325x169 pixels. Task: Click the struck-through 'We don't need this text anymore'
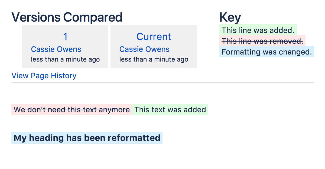(x=72, y=110)
